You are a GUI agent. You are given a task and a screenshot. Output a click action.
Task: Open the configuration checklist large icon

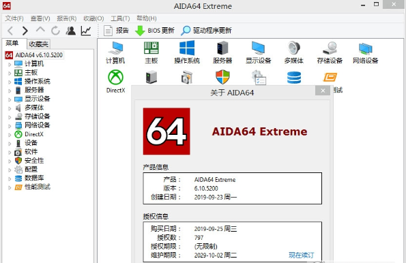[x=259, y=77]
